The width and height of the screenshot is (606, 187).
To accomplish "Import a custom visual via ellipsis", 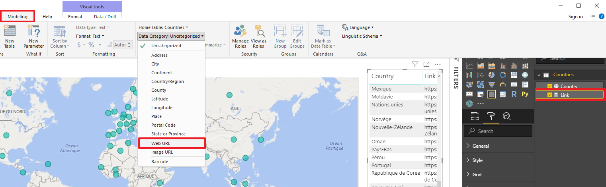I will point(481,104).
